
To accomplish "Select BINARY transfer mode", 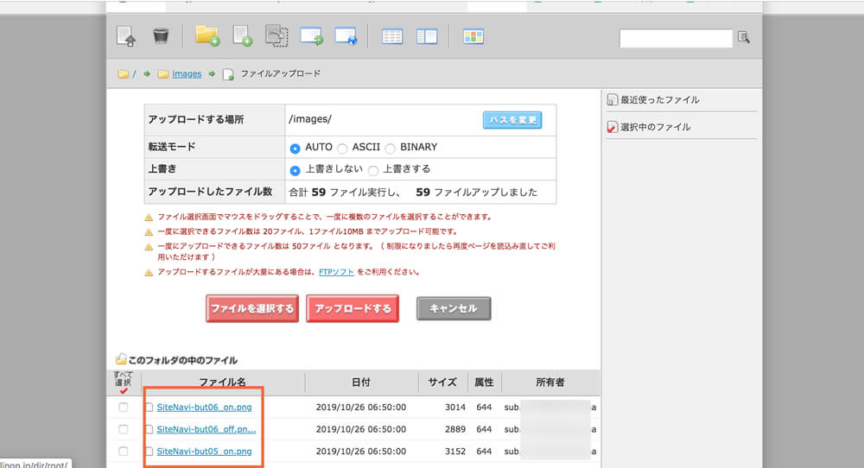I will point(391,149).
